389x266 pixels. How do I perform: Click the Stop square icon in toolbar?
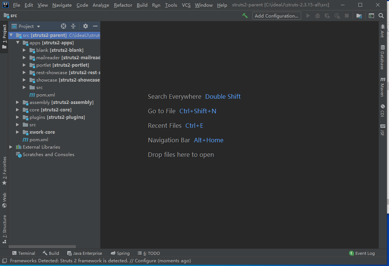[x=347, y=16]
